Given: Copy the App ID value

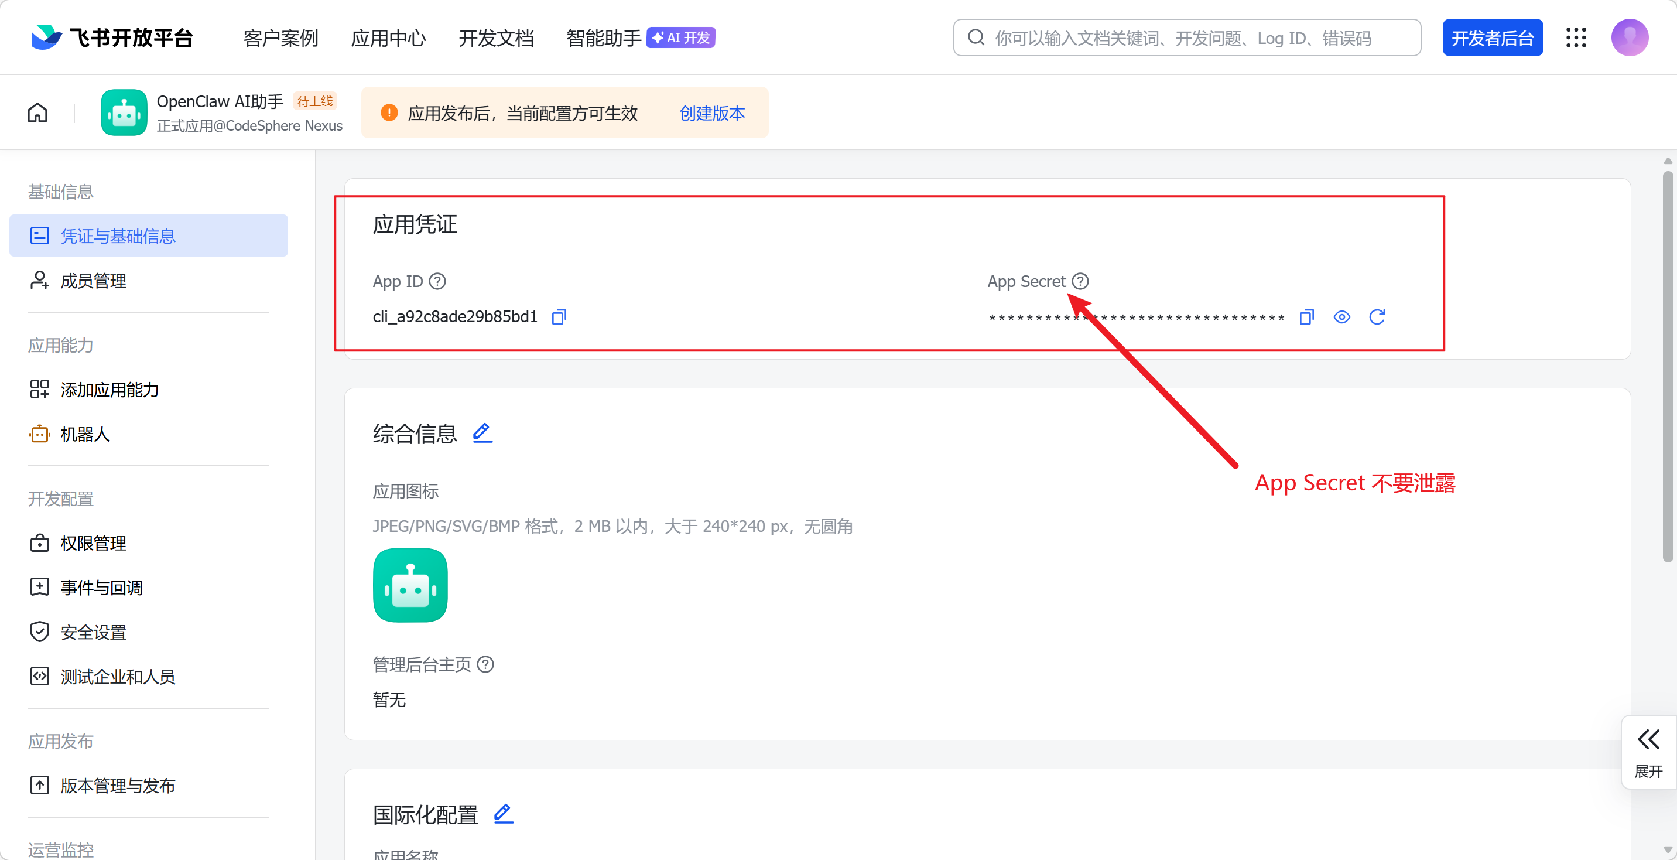Looking at the screenshot, I should pos(559,318).
